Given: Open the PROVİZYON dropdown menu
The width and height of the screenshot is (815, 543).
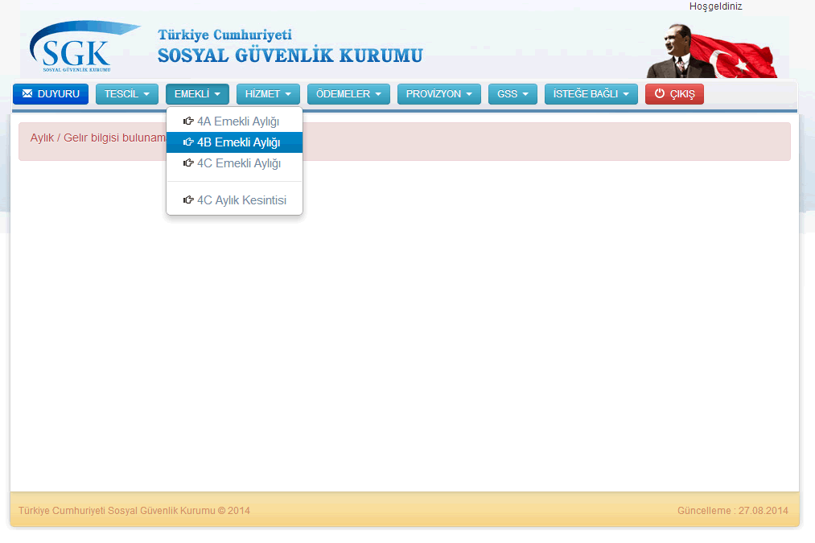Looking at the screenshot, I should pos(439,94).
